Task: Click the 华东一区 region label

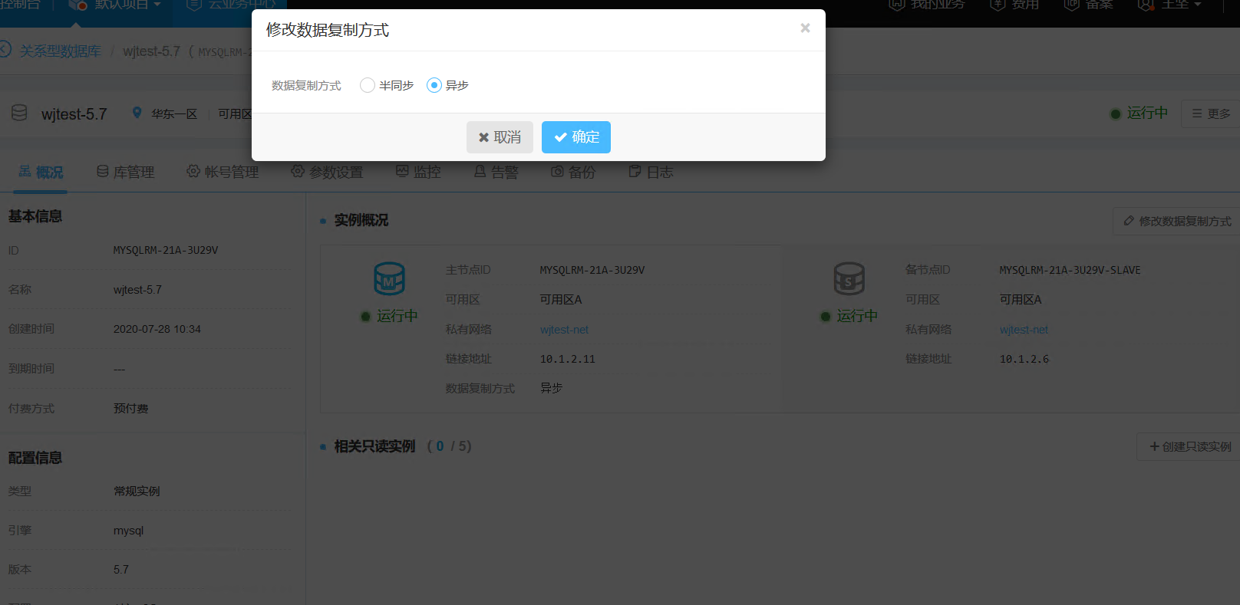Action: point(174,113)
